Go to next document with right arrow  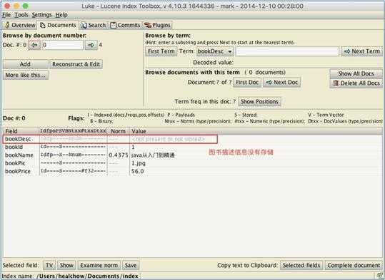pos(91,45)
